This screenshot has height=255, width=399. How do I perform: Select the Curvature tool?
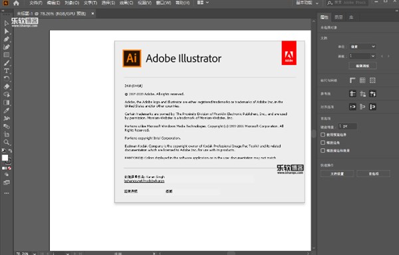[7, 47]
